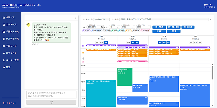Toggle 朝食 for day 2 (7/2 Thu)
The height and width of the screenshot is (108, 217).
[129, 42]
